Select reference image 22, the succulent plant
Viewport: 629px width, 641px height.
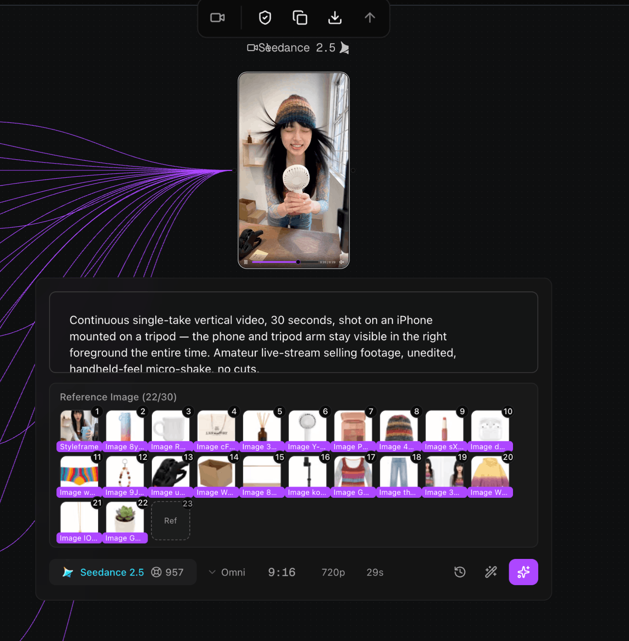pyautogui.click(x=125, y=522)
